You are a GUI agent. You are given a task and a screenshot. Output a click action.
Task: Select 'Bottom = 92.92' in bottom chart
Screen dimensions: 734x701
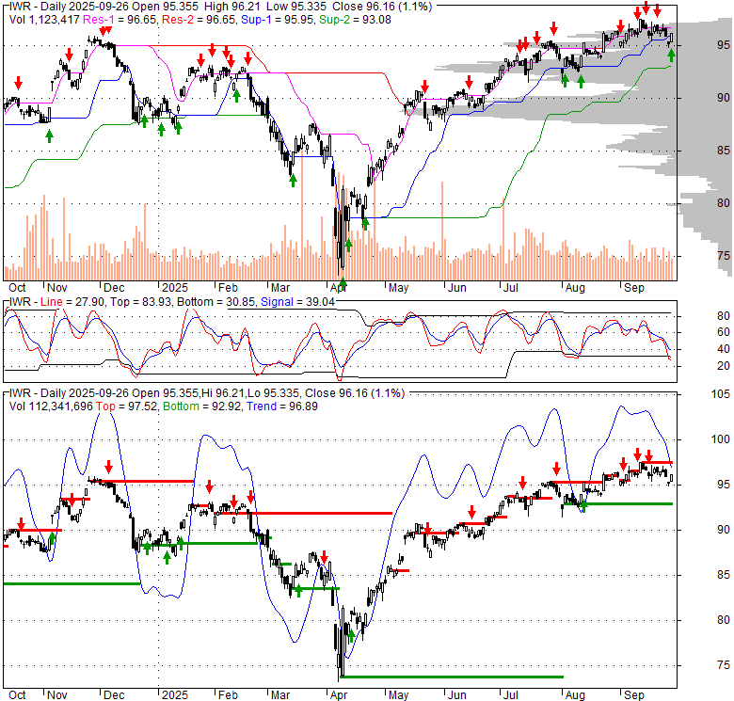click(202, 406)
